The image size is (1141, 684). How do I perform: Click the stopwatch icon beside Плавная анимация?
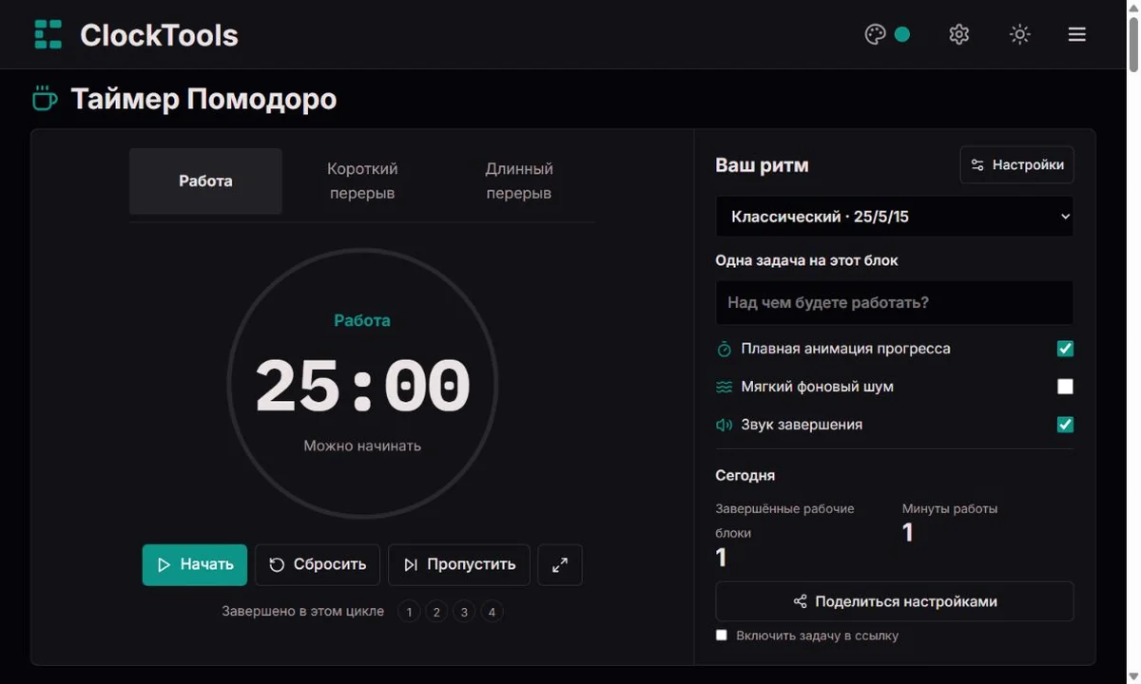pyautogui.click(x=725, y=349)
